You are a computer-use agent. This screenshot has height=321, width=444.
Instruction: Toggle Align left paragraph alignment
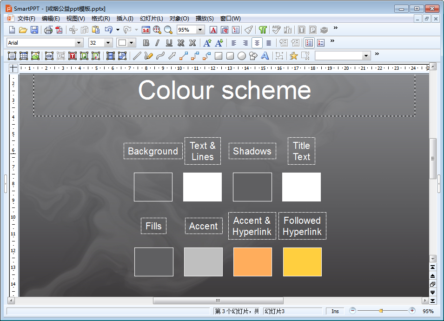click(x=233, y=43)
